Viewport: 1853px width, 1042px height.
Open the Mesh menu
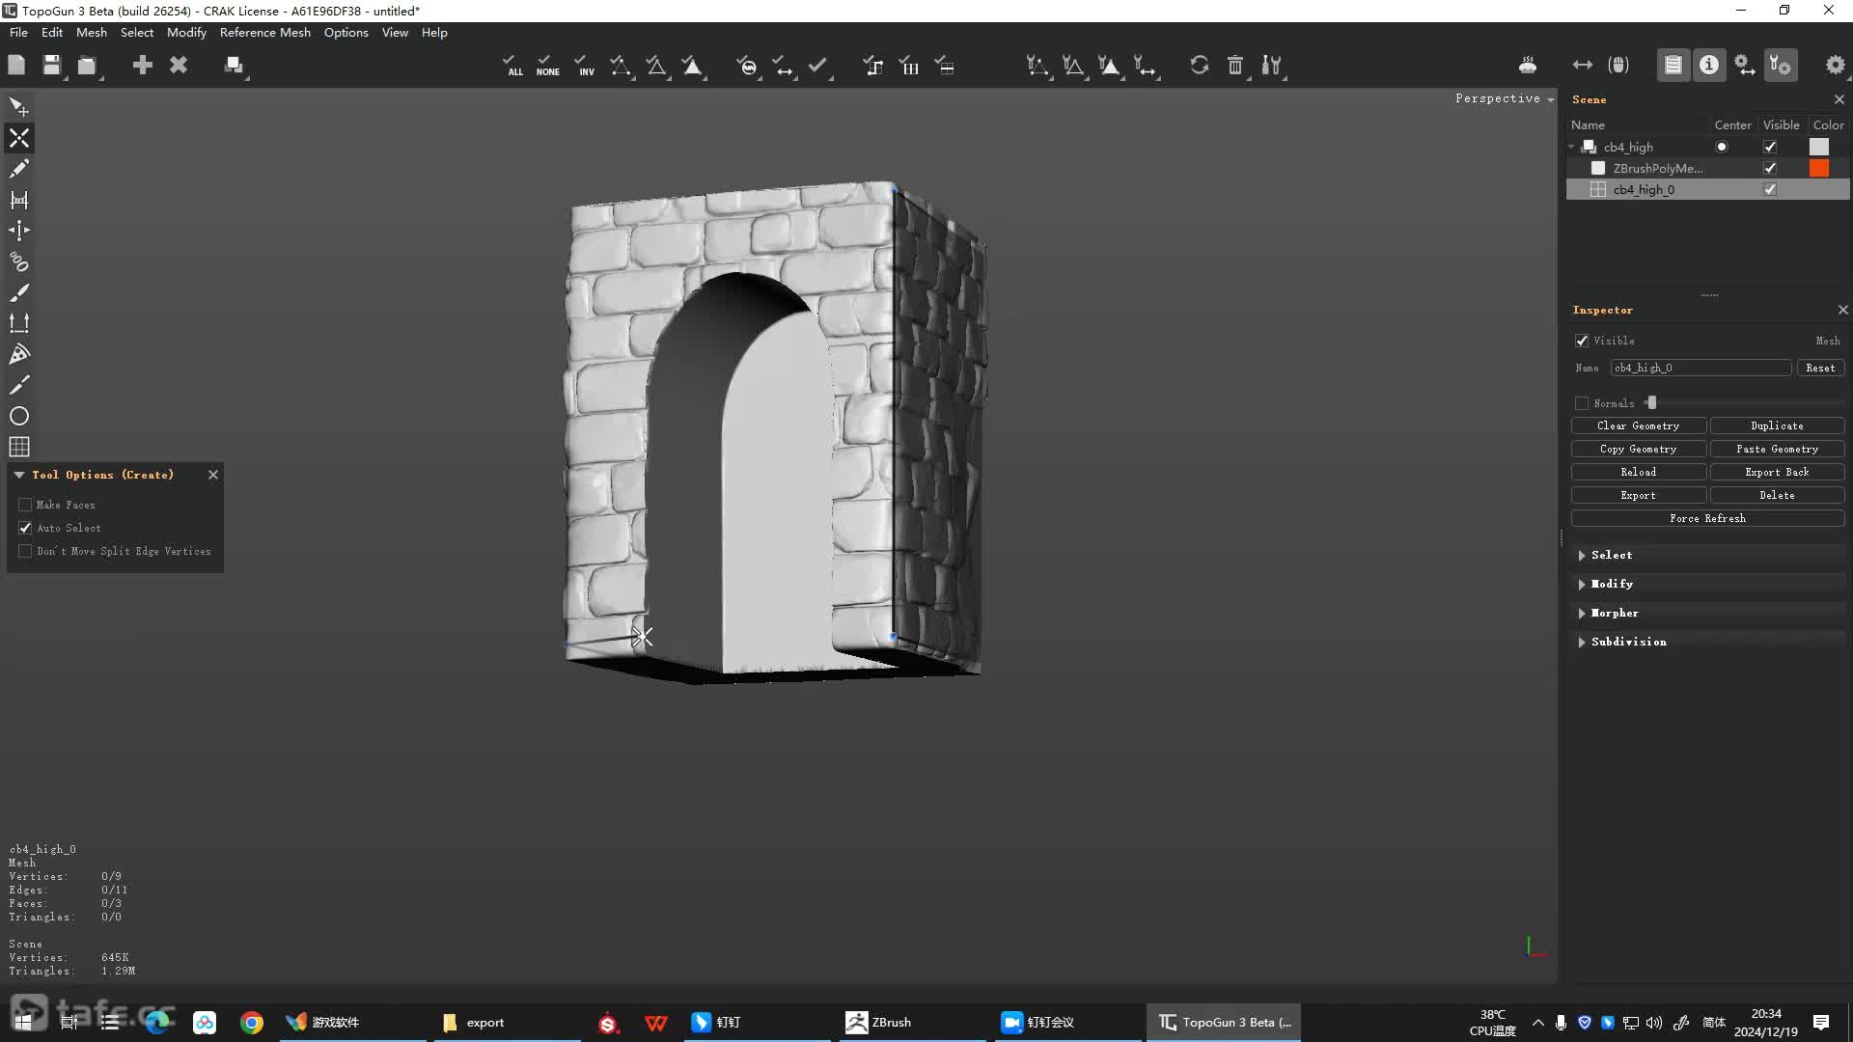(x=92, y=32)
